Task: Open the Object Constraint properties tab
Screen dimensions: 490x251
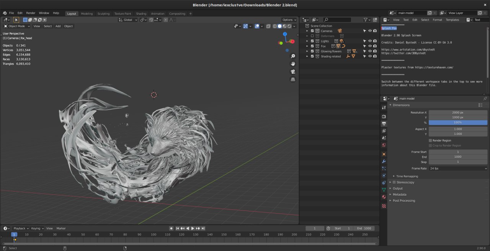Action: click(x=384, y=183)
